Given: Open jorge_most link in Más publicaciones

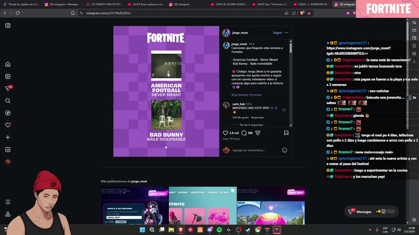Looking at the screenshot, I should (139, 181).
